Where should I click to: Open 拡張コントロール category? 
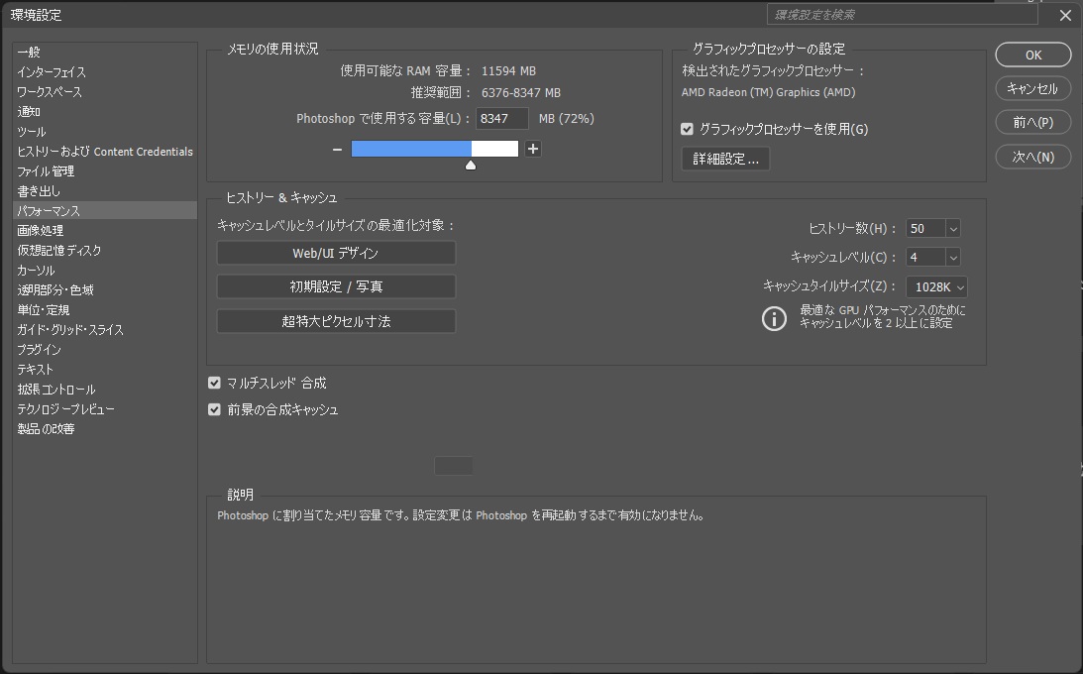point(105,390)
